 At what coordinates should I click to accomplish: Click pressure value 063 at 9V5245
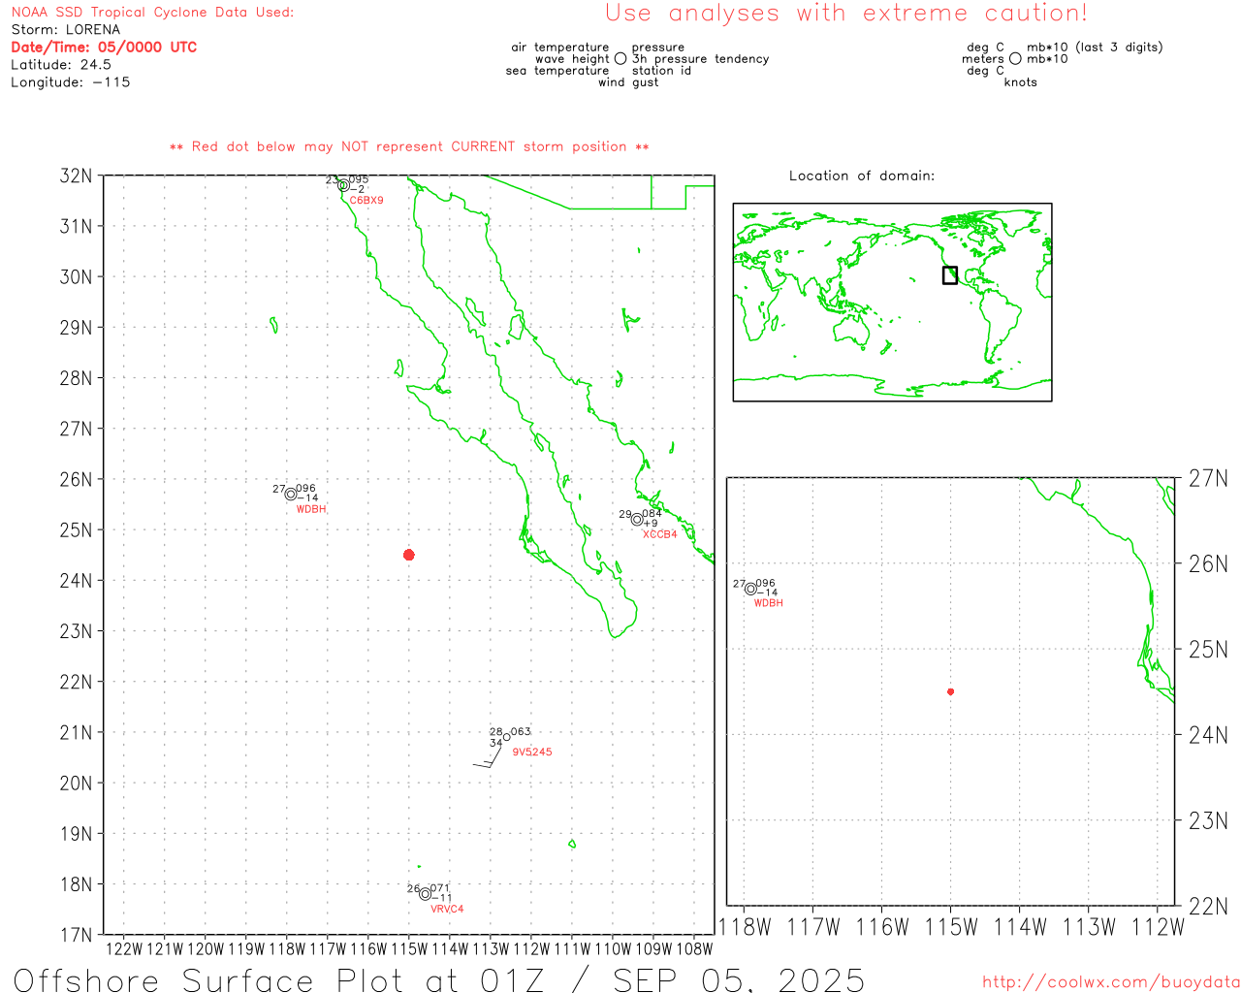click(522, 732)
